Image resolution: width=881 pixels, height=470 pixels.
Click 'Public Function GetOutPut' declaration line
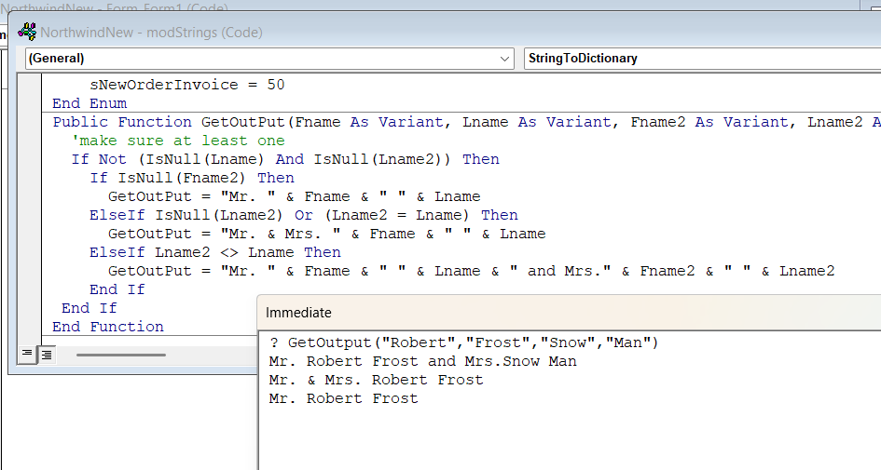click(x=466, y=122)
